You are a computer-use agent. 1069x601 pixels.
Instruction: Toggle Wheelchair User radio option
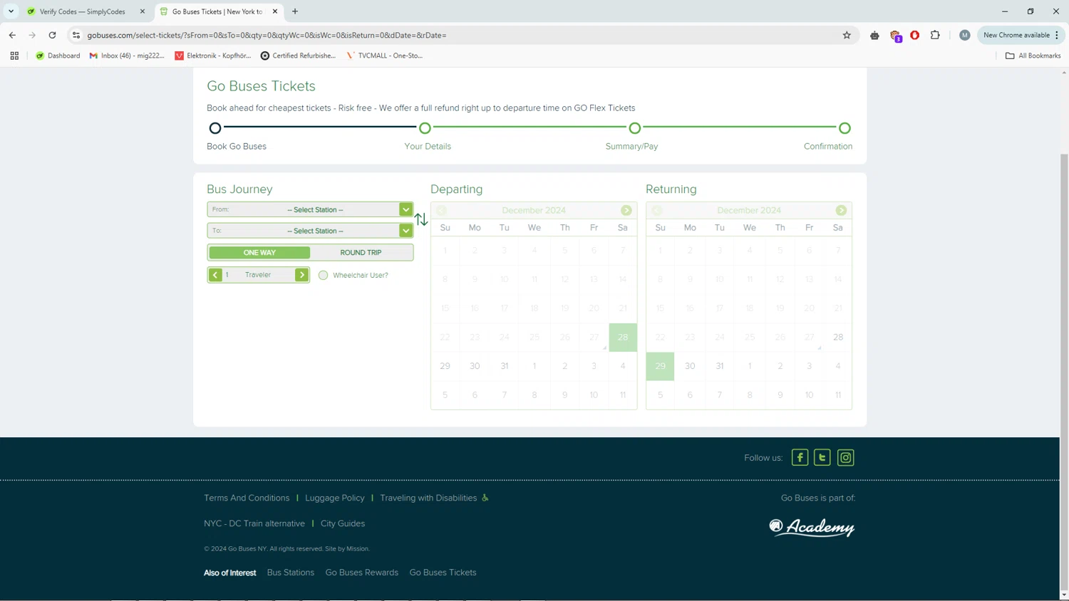tap(324, 275)
